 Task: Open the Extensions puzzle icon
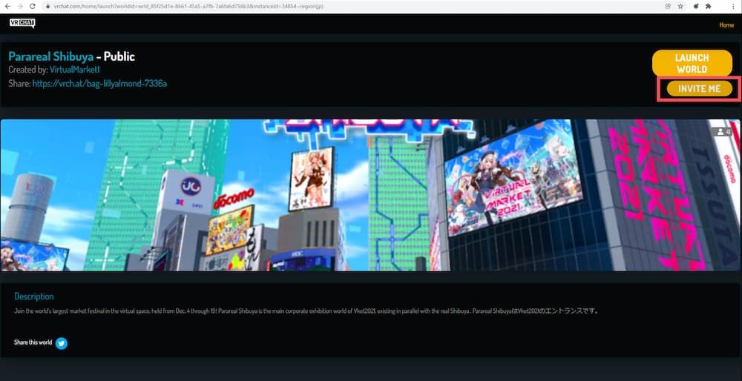708,7
